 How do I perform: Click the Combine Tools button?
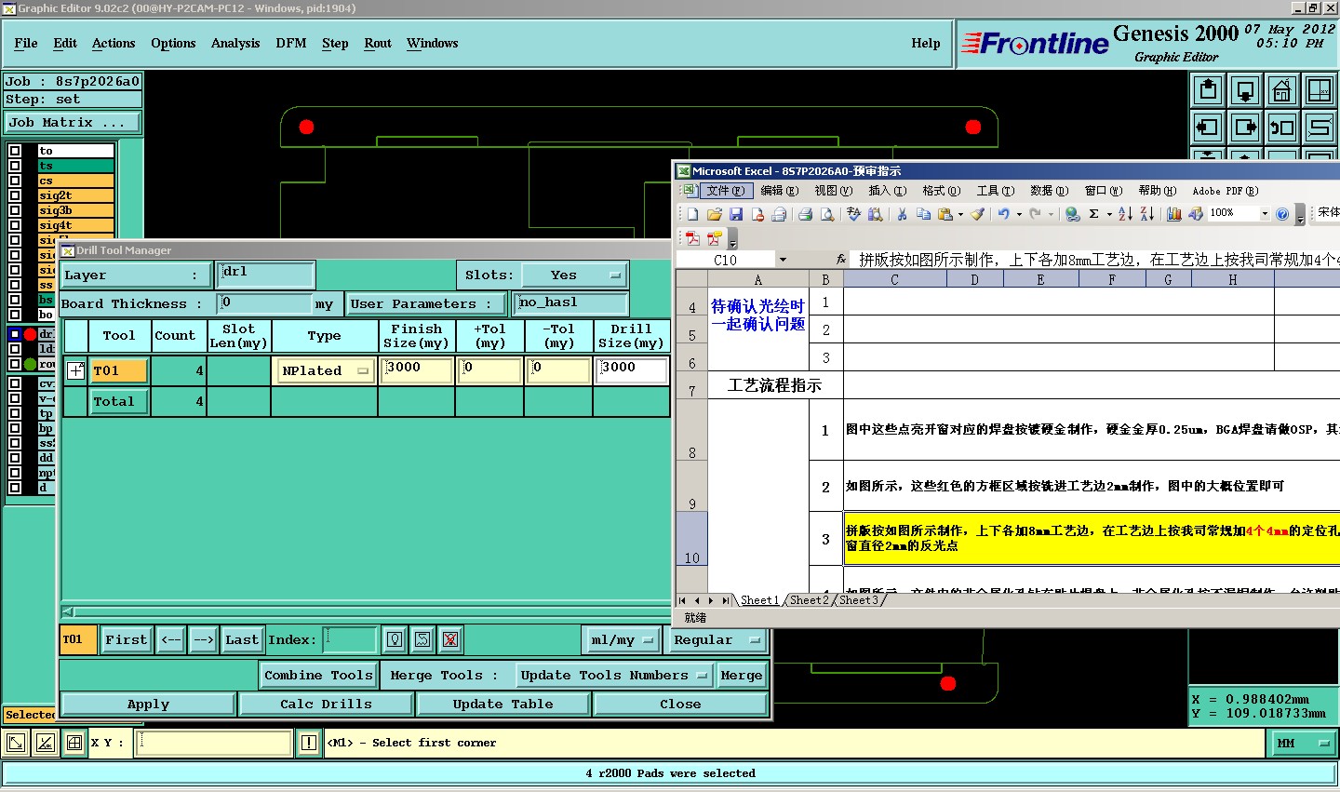tap(318, 676)
